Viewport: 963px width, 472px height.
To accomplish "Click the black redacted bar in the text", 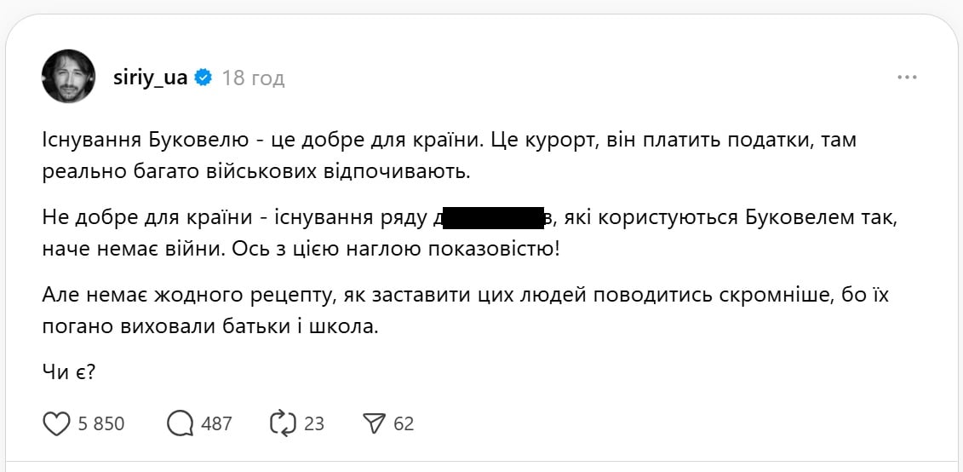I will 494,219.
